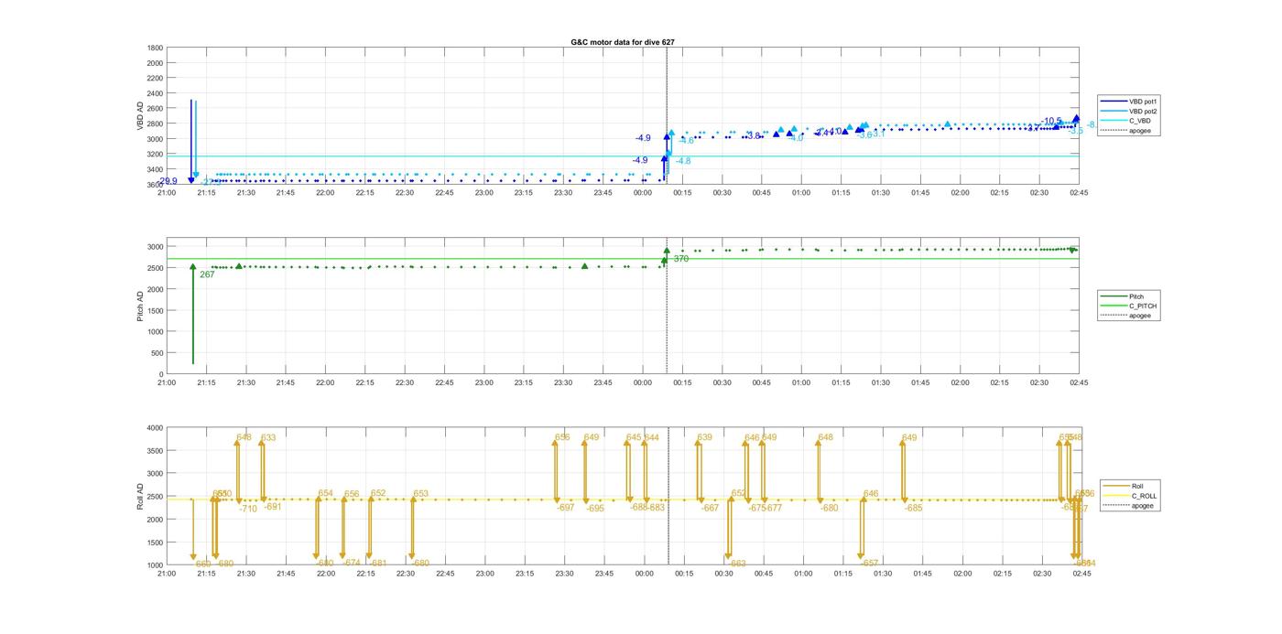Click the "3600" VBD y-axis tick
The width and height of the screenshot is (1282, 634).
156,185
